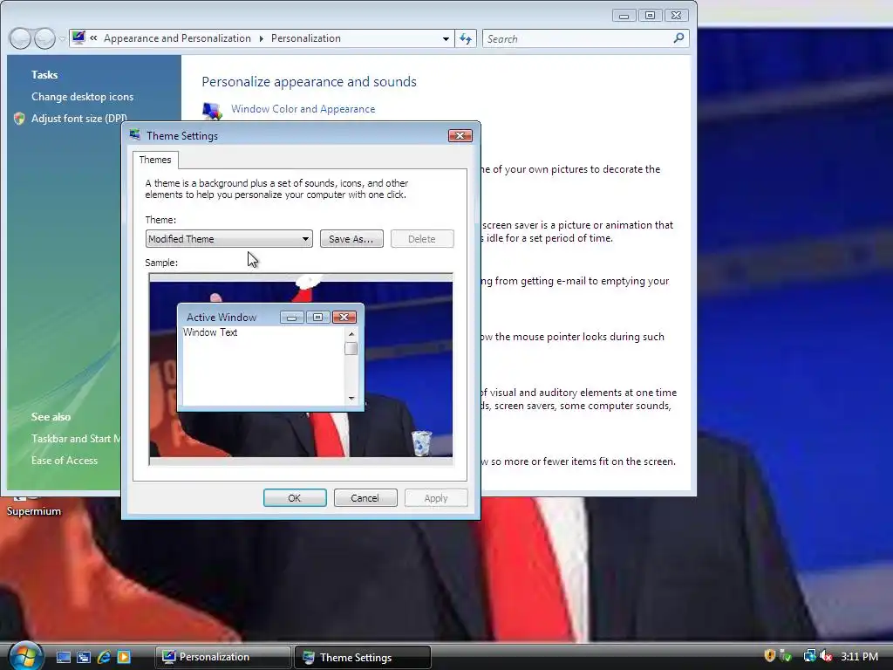Screen dimensions: 893x670
Task: Open address bar history dropdown
Action: tap(446, 38)
